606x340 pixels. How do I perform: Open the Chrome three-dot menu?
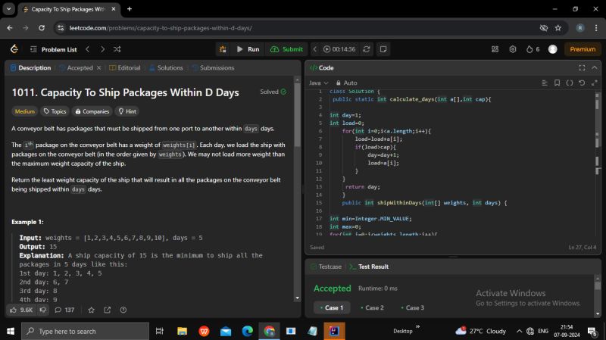[x=596, y=28]
